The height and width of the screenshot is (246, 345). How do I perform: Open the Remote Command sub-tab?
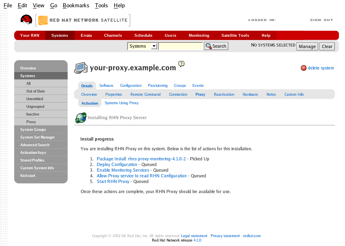[x=145, y=95]
